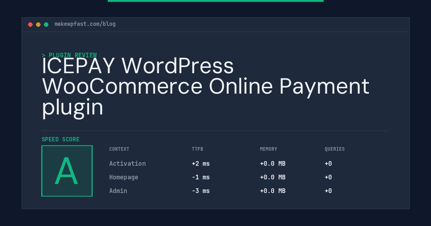This screenshot has height=226, width=431.
Task: Select the Homepage row label
Action: coord(124,177)
